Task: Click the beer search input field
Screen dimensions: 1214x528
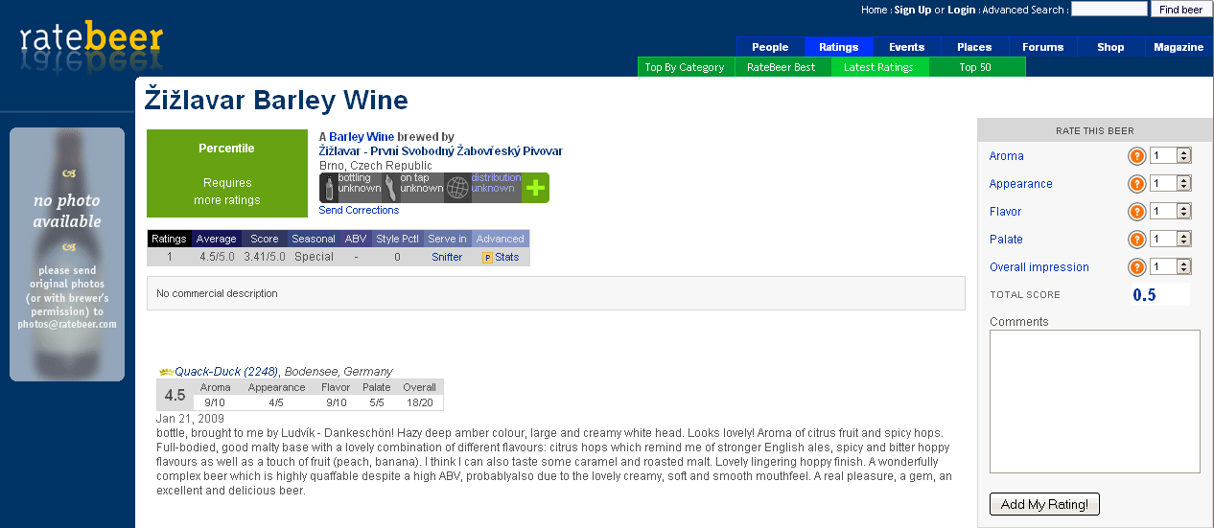Action: 1109,9
